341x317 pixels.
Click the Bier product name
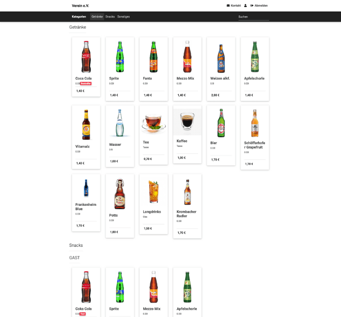[x=213, y=143]
